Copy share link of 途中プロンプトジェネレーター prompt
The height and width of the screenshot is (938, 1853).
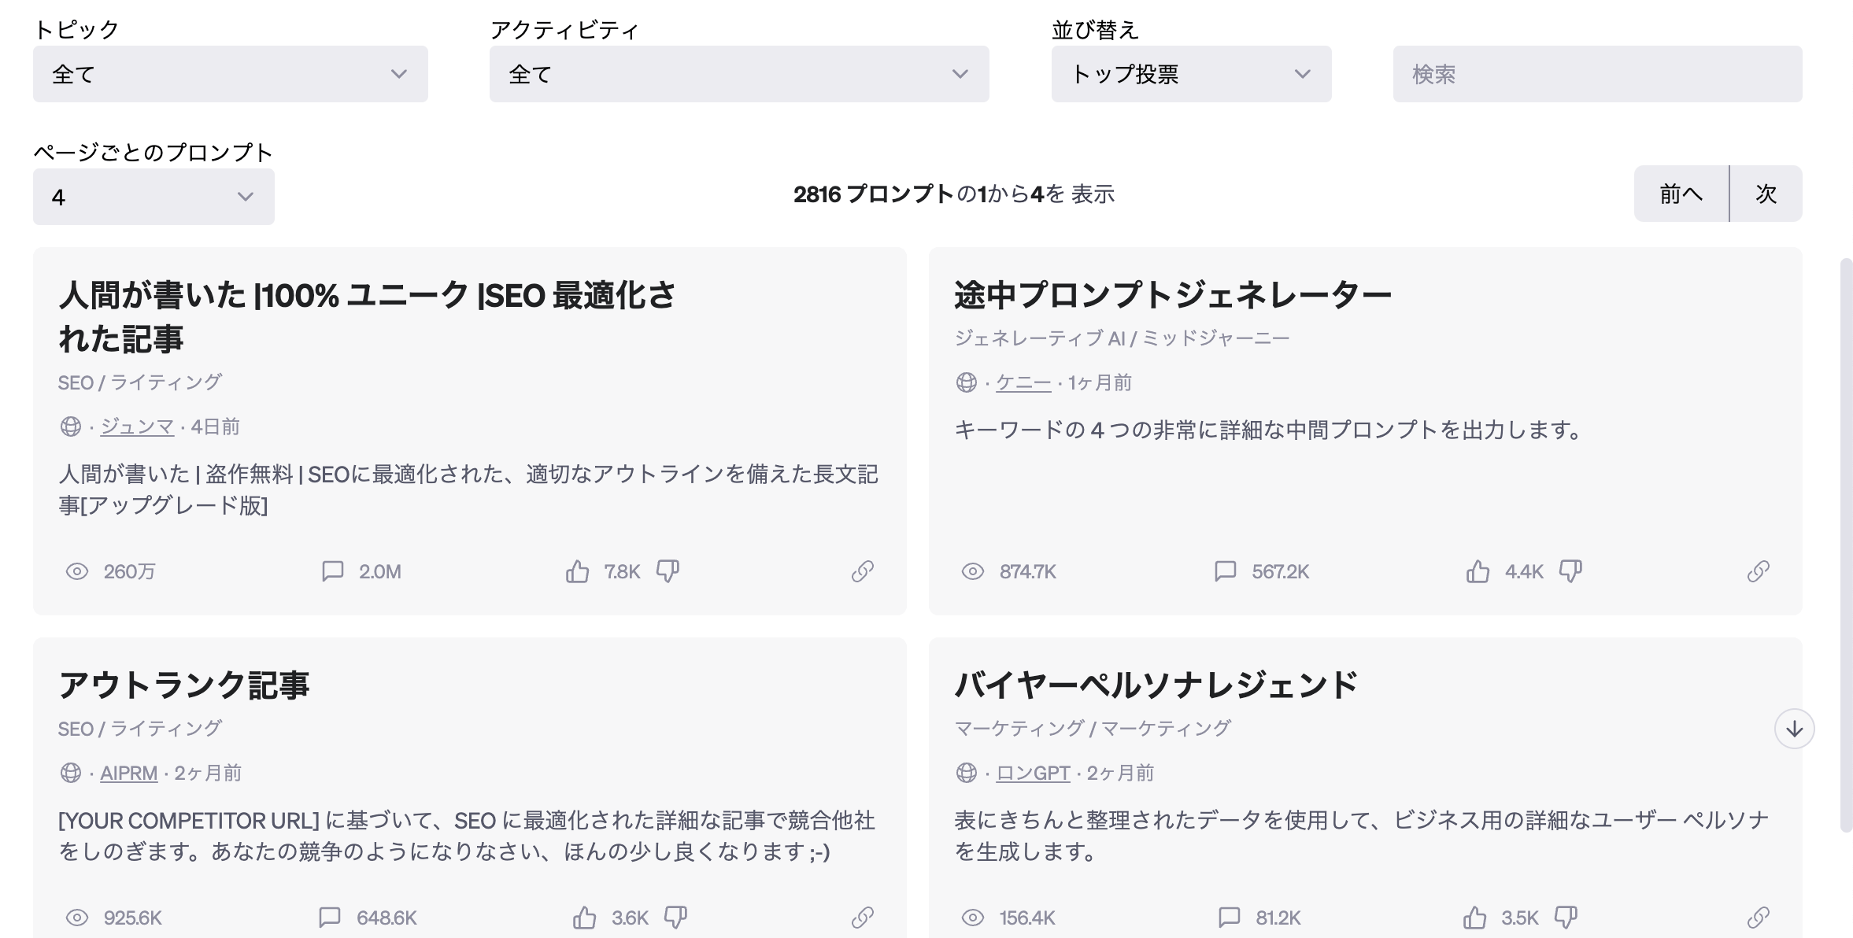(x=1761, y=572)
